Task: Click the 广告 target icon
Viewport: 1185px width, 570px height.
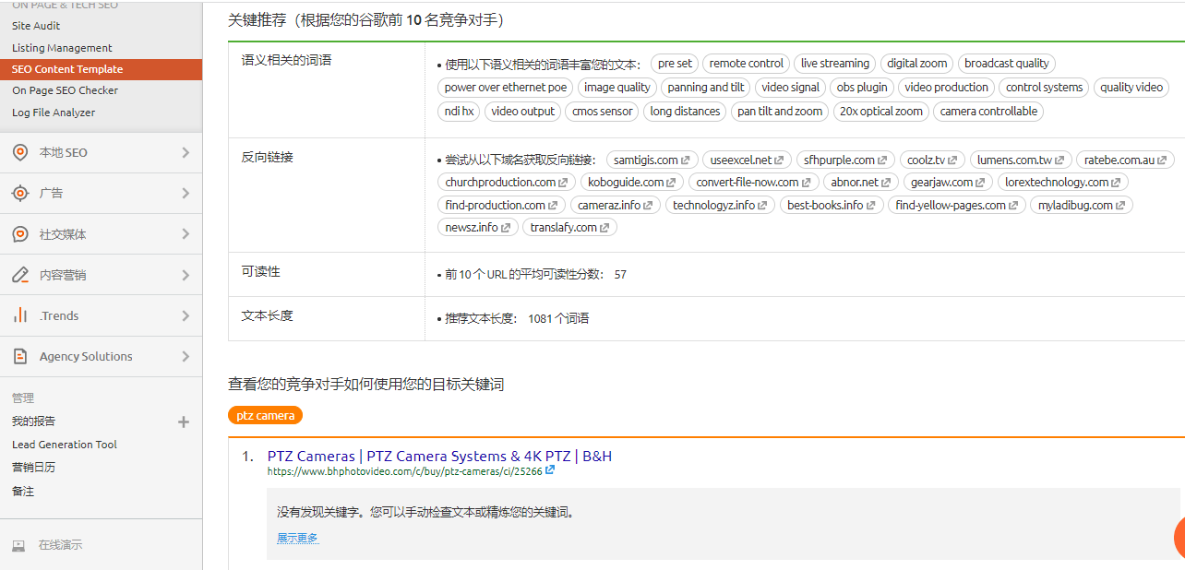Action: tap(20, 193)
